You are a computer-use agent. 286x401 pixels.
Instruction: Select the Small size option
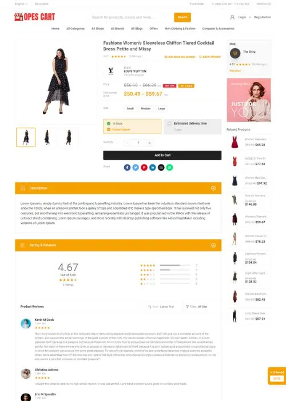click(x=130, y=108)
